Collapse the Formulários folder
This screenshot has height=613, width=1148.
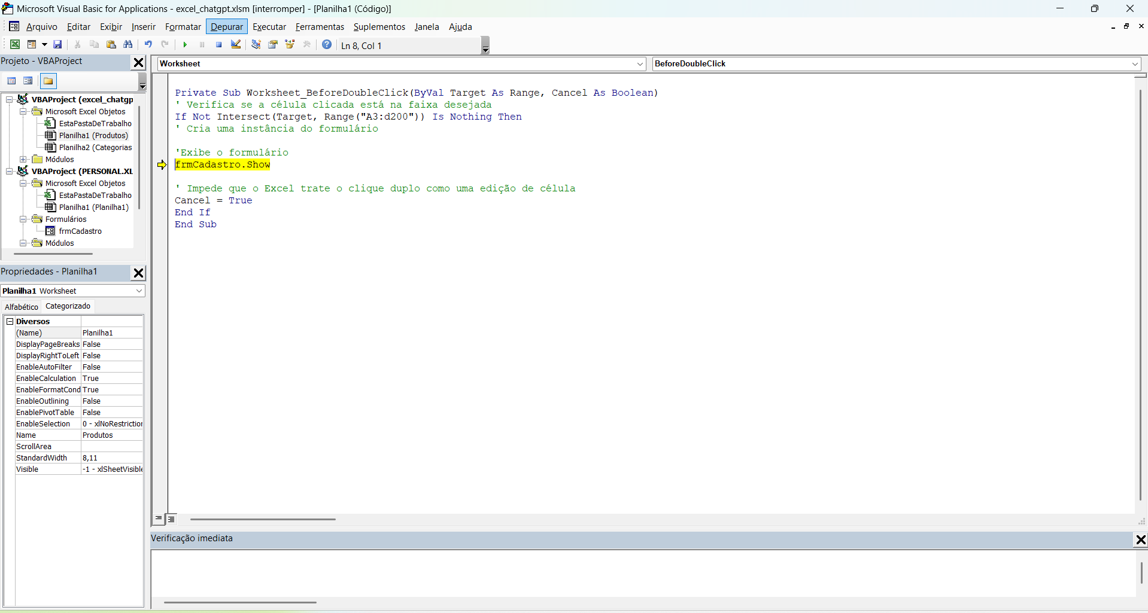23,219
